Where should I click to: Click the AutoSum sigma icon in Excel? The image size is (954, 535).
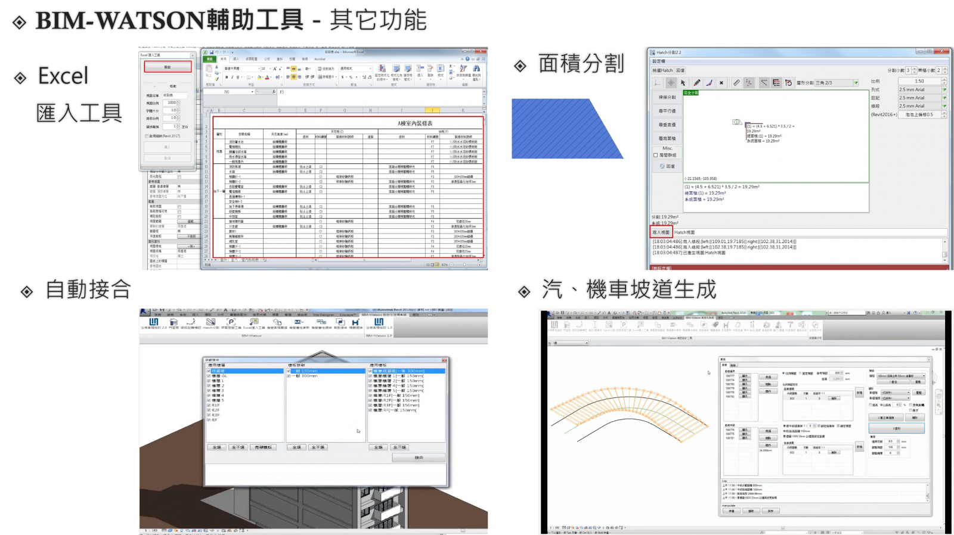click(451, 66)
